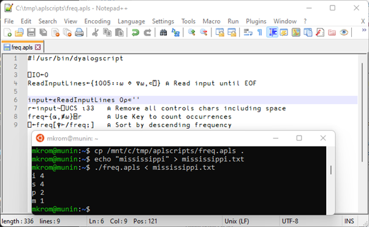Open the Search menu
This screenshot has height=227, width=369.
pyautogui.click(x=48, y=21)
